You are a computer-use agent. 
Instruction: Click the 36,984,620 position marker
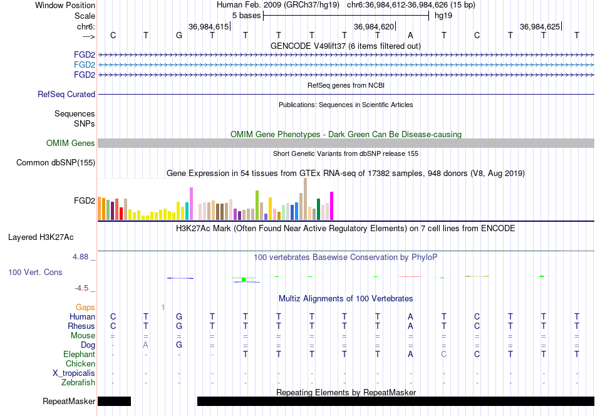tap(374, 26)
